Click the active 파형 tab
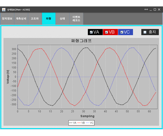 coord(49,18)
